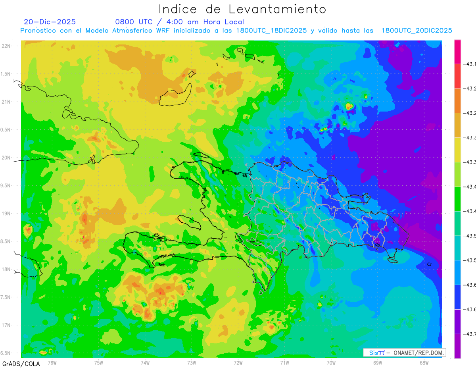Select the date text "20-Dic-2025"

pos(50,22)
